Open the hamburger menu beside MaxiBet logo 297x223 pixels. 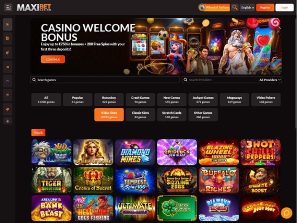click(x=8, y=8)
